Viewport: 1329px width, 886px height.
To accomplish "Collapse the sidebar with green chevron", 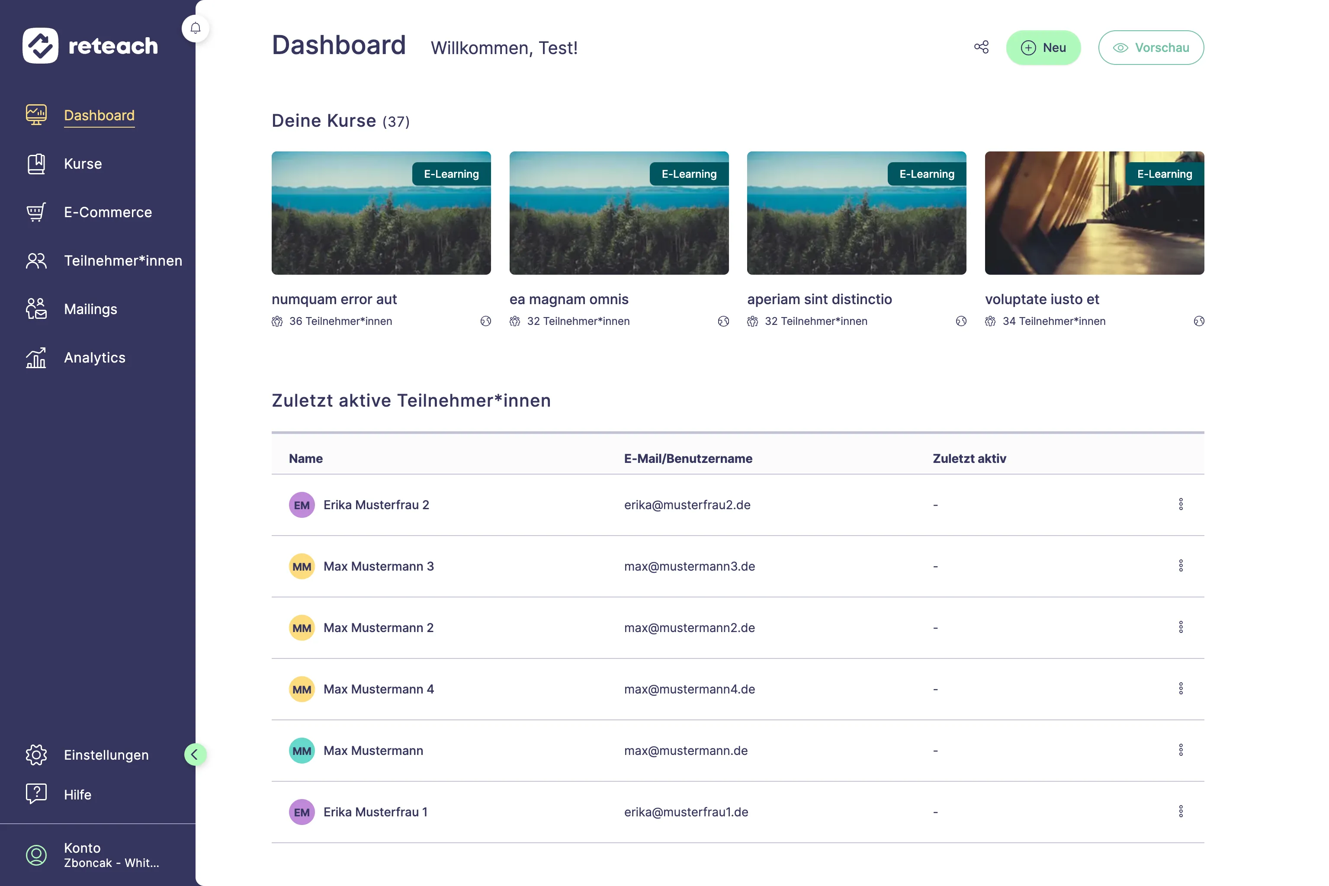I will pyautogui.click(x=195, y=755).
